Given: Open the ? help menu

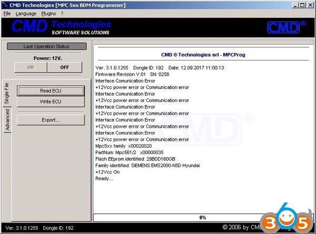Looking at the screenshot, I should (x=62, y=14).
